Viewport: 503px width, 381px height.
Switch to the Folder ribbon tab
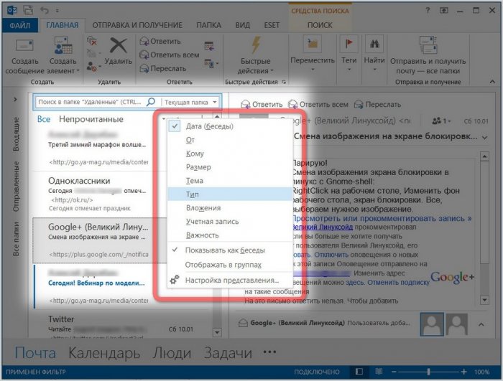click(x=208, y=25)
